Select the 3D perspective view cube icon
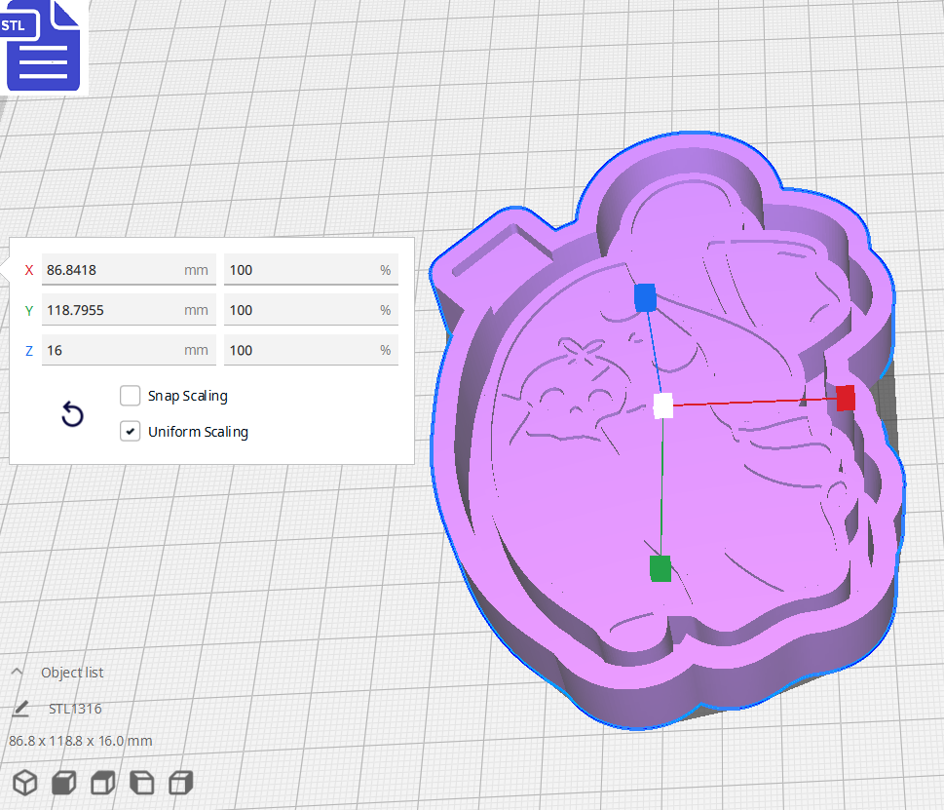Viewport: 944px width, 810px height. [24, 783]
